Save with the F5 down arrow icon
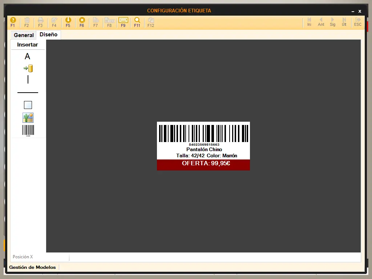 pos(68,22)
